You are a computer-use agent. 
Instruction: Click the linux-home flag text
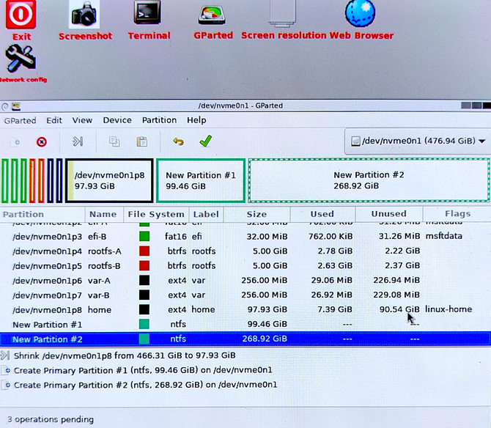tap(448, 309)
